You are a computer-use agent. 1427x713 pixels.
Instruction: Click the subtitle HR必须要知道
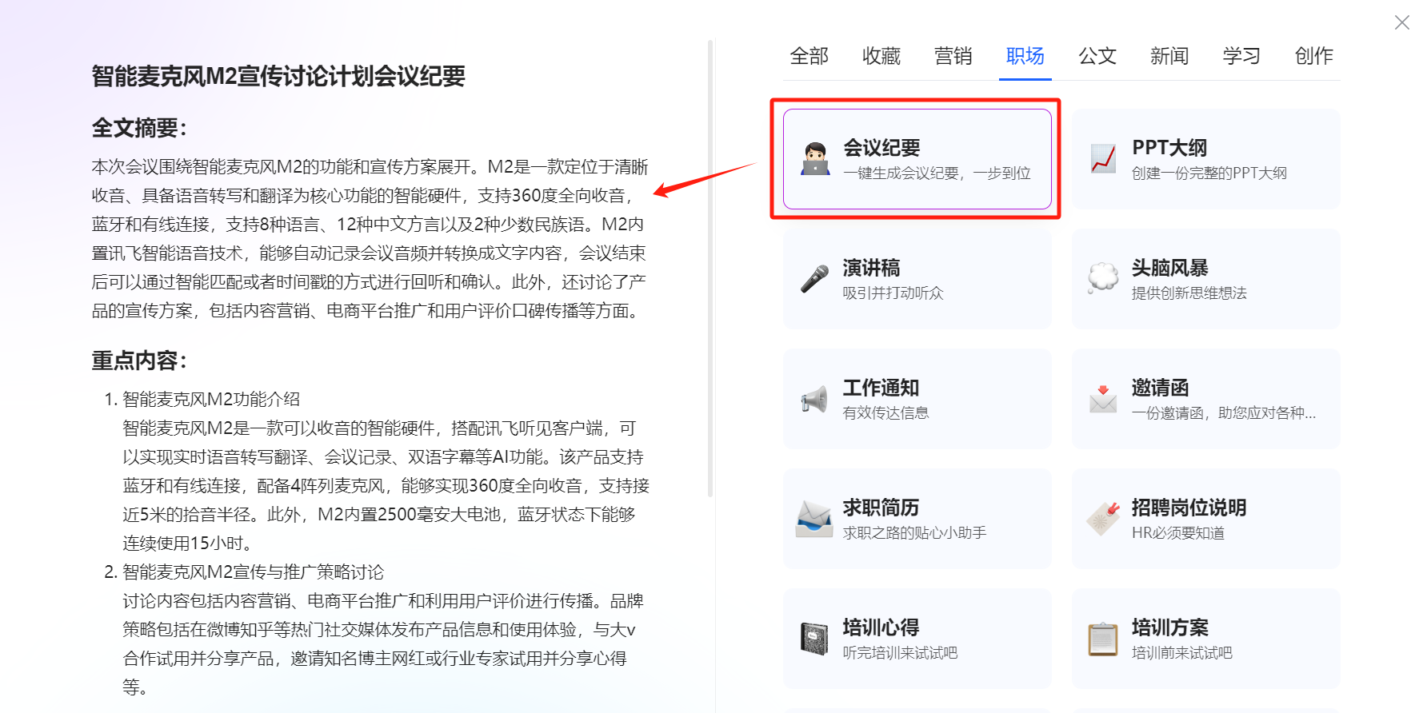(x=1178, y=533)
